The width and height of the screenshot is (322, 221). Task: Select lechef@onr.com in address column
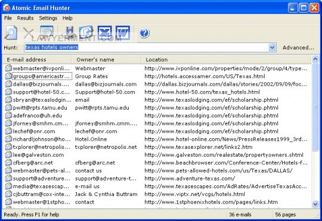point(34,131)
